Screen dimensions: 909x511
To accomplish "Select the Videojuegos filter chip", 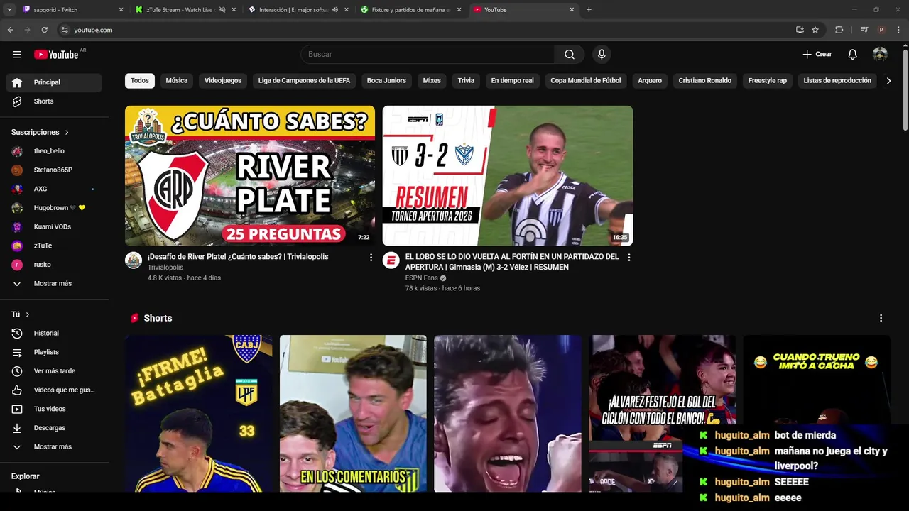I will tap(223, 81).
